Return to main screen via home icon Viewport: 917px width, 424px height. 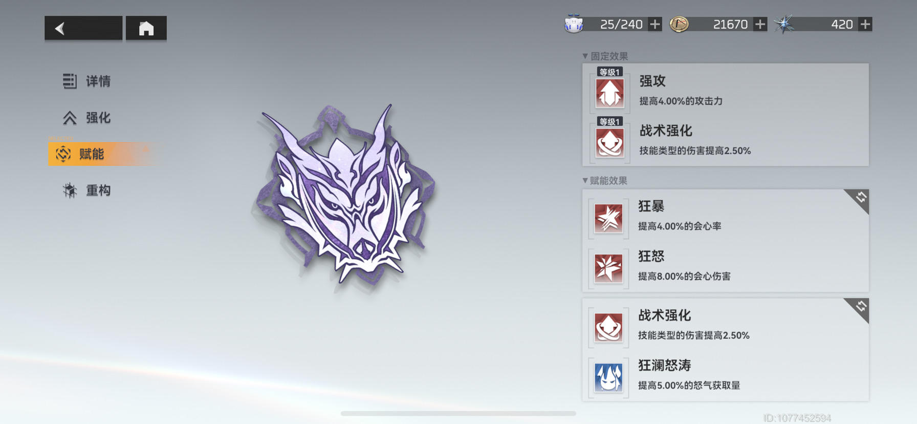point(146,28)
